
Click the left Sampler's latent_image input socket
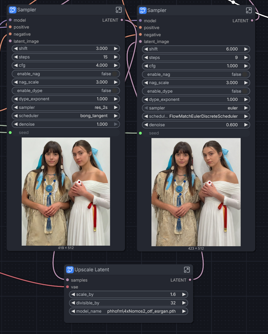(10, 41)
